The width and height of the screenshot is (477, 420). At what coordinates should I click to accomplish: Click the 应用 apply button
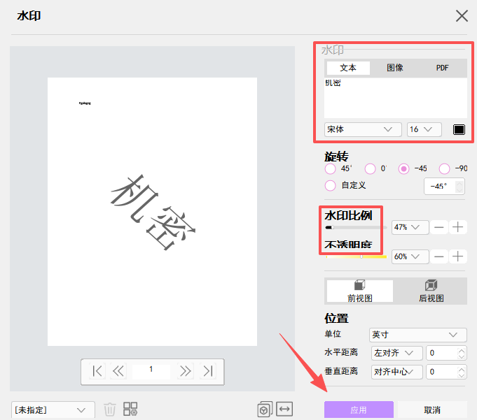point(359,410)
